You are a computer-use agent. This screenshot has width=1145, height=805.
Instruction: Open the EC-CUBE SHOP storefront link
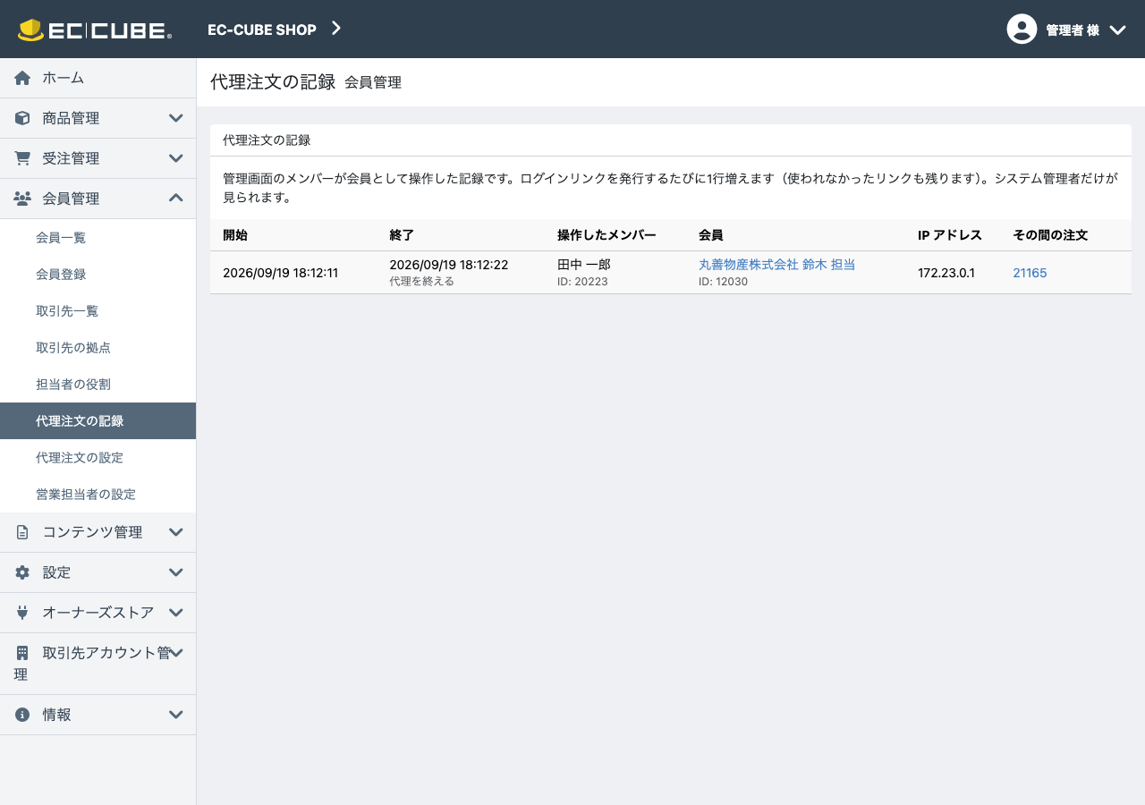point(262,30)
